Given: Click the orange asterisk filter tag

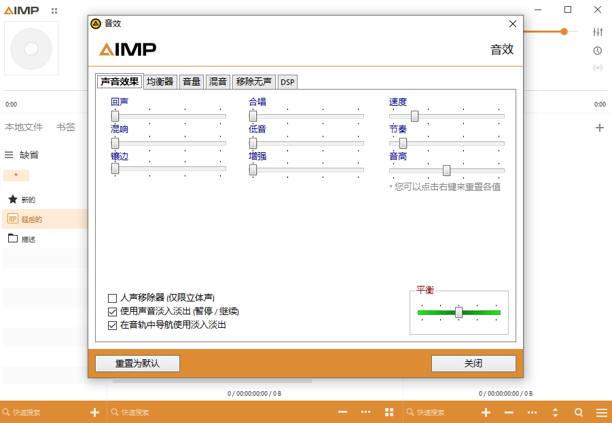Looking at the screenshot, I should [16, 175].
